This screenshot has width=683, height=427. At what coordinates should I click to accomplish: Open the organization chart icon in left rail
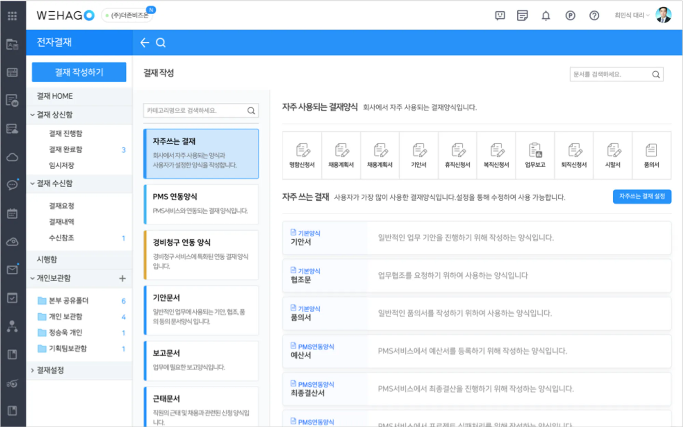[12, 327]
